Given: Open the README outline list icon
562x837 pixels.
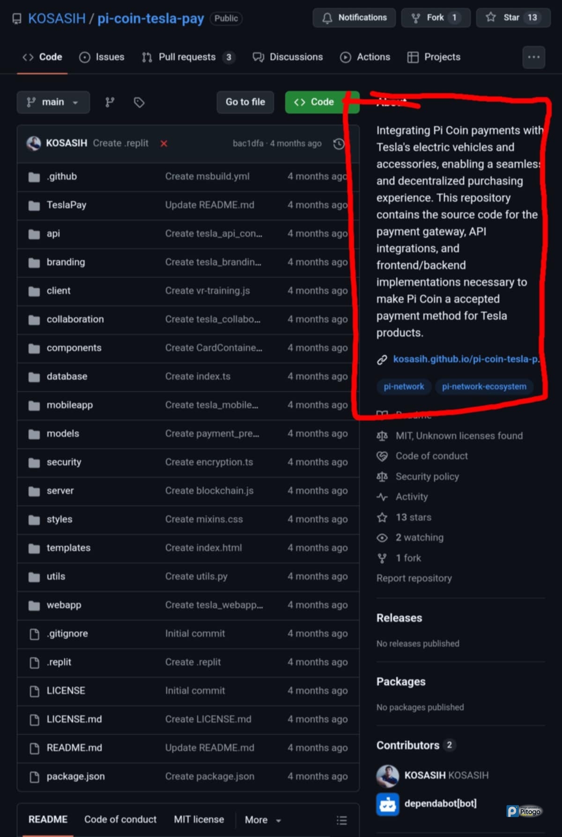Looking at the screenshot, I should [342, 820].
